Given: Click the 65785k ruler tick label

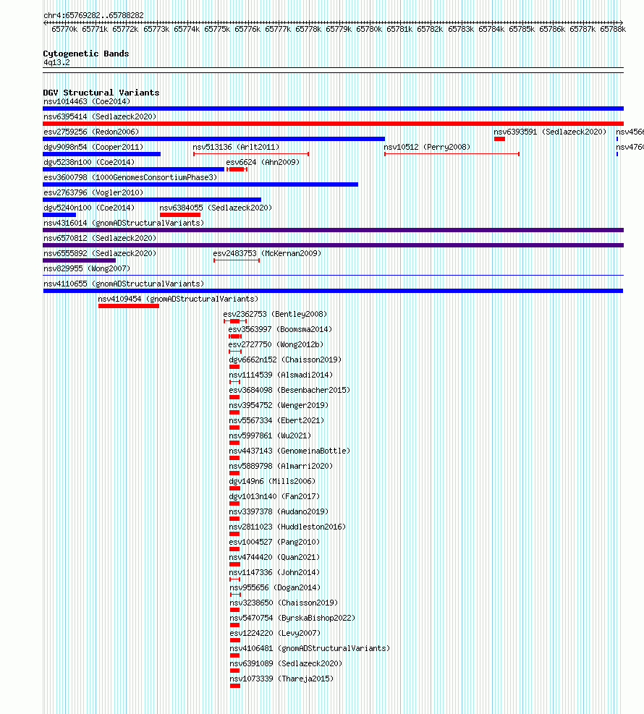Looking at the screenshot, I should coord(522,29).
